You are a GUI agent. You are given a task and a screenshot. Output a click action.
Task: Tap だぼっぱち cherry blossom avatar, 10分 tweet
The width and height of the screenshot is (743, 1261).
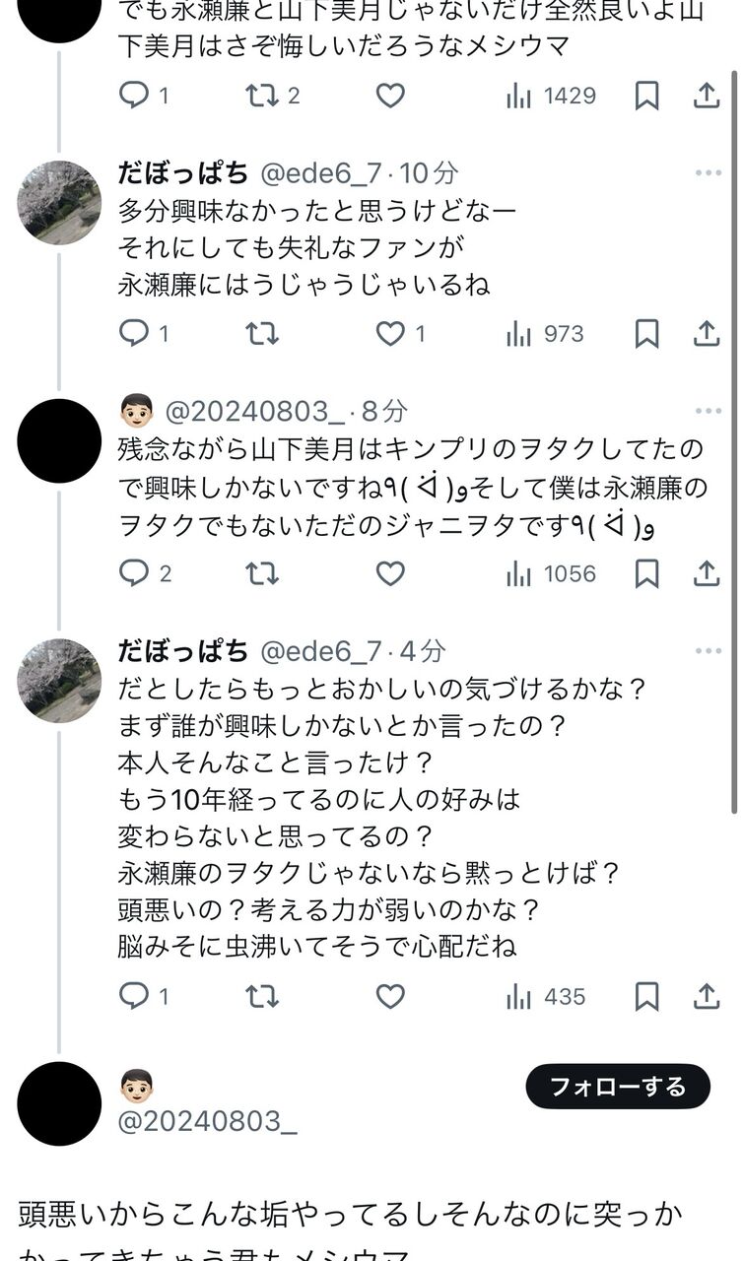59,203
